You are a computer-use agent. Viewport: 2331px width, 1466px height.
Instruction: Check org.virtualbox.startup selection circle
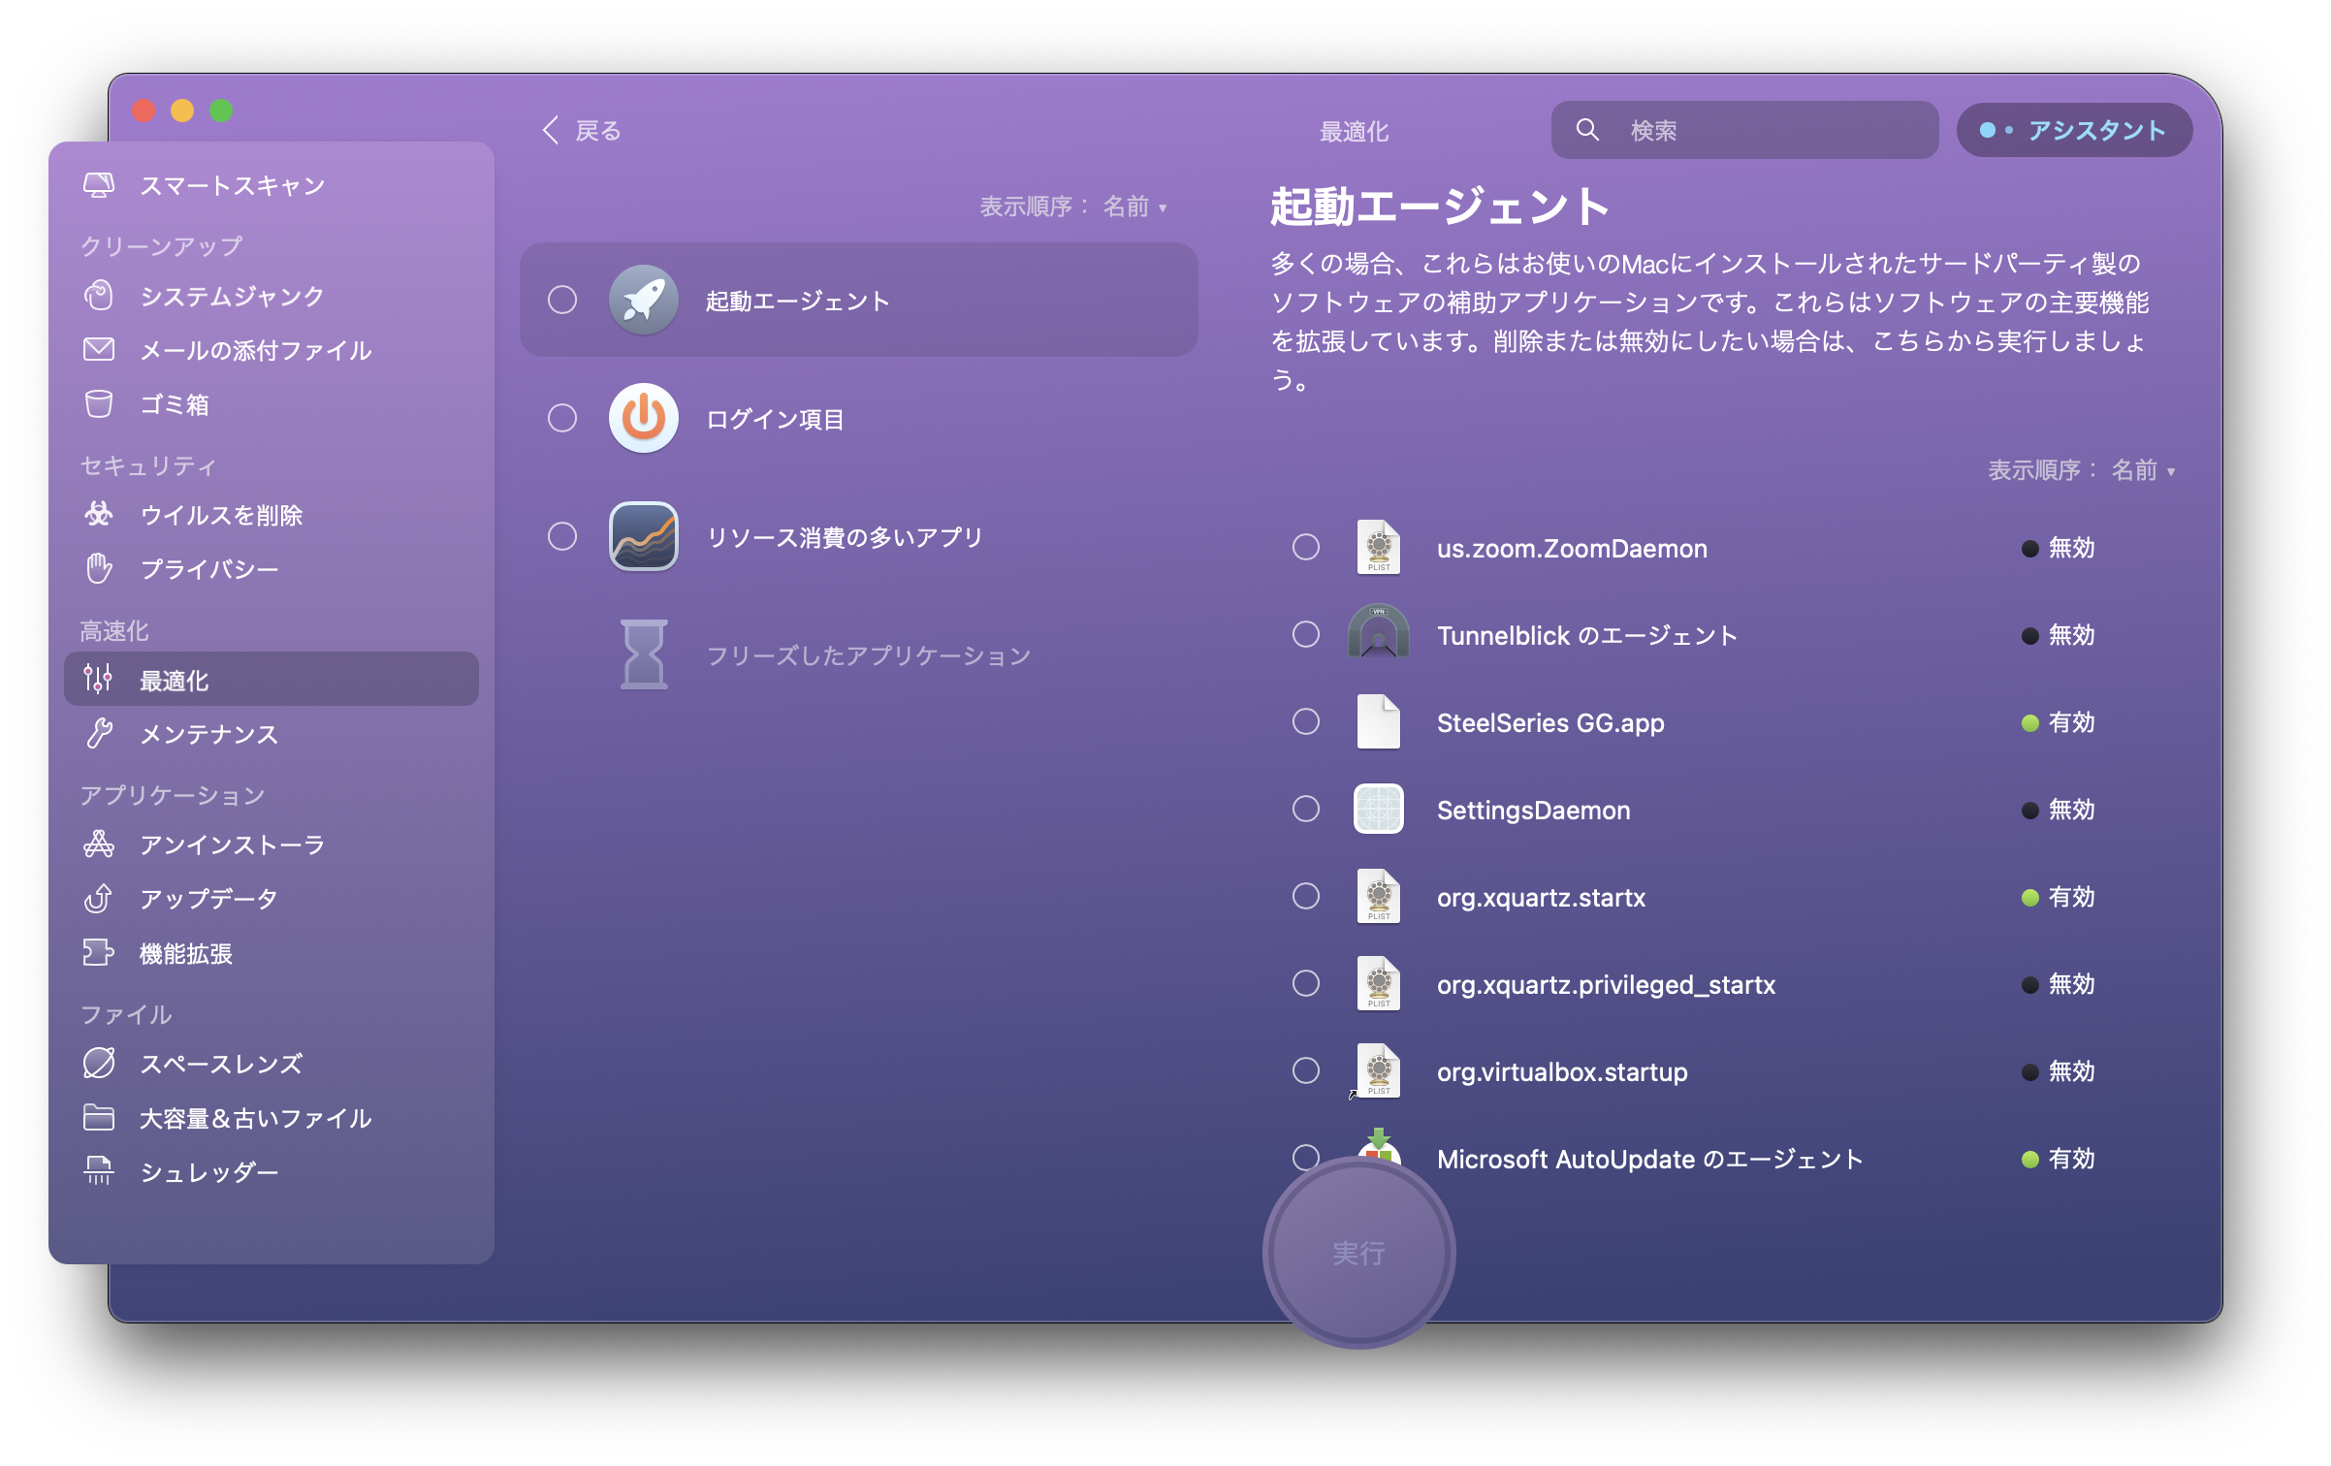[1306, 1070]
